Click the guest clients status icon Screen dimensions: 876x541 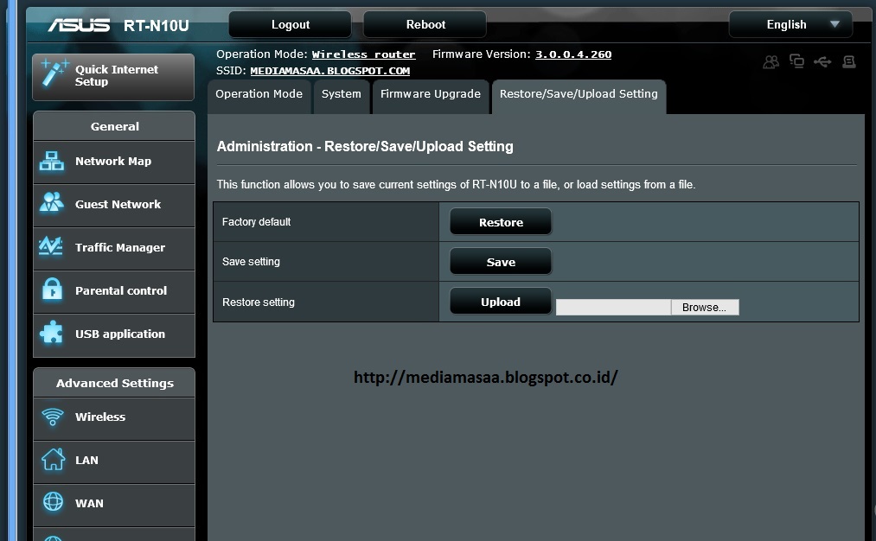(771, 62)
